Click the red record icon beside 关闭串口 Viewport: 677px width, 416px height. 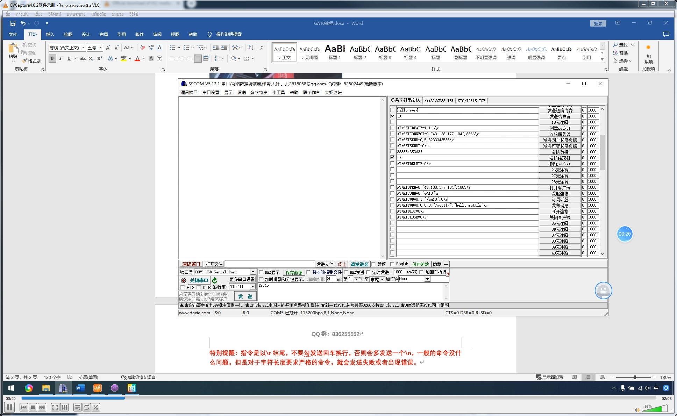tap(183, 280)
